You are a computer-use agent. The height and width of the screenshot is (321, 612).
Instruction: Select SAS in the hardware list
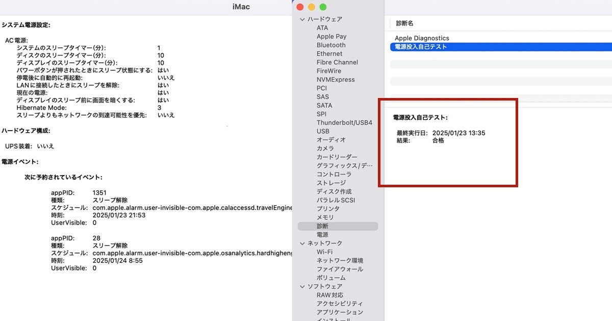point(323,97)
